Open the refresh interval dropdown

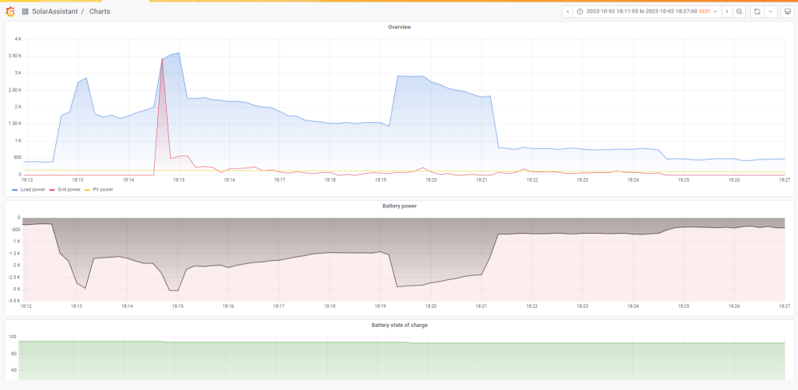coord(771,11)
